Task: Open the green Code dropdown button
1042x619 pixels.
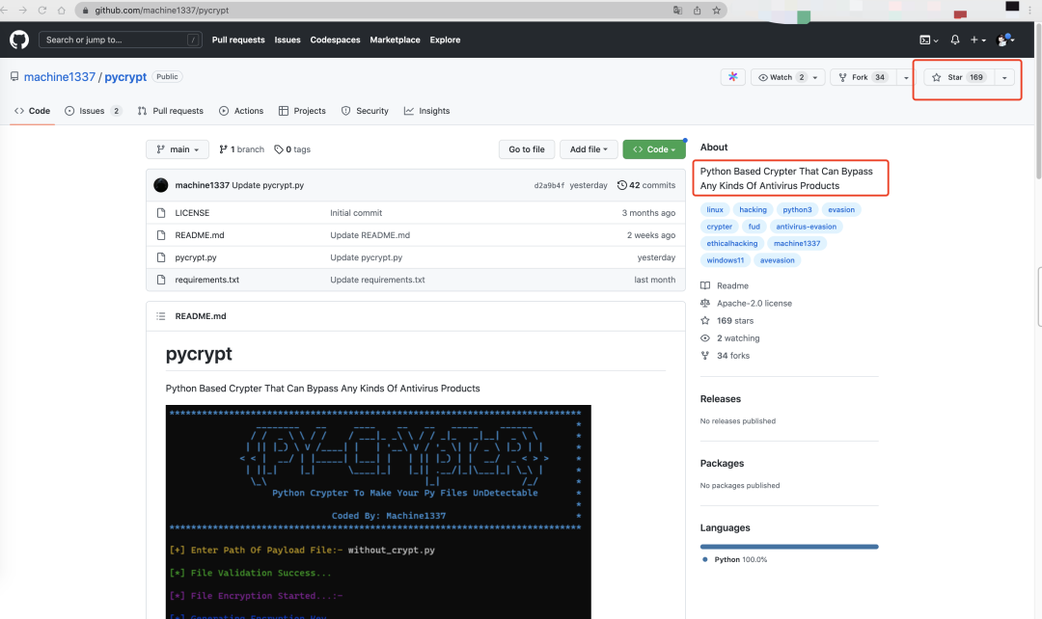Action: point(654,149)
